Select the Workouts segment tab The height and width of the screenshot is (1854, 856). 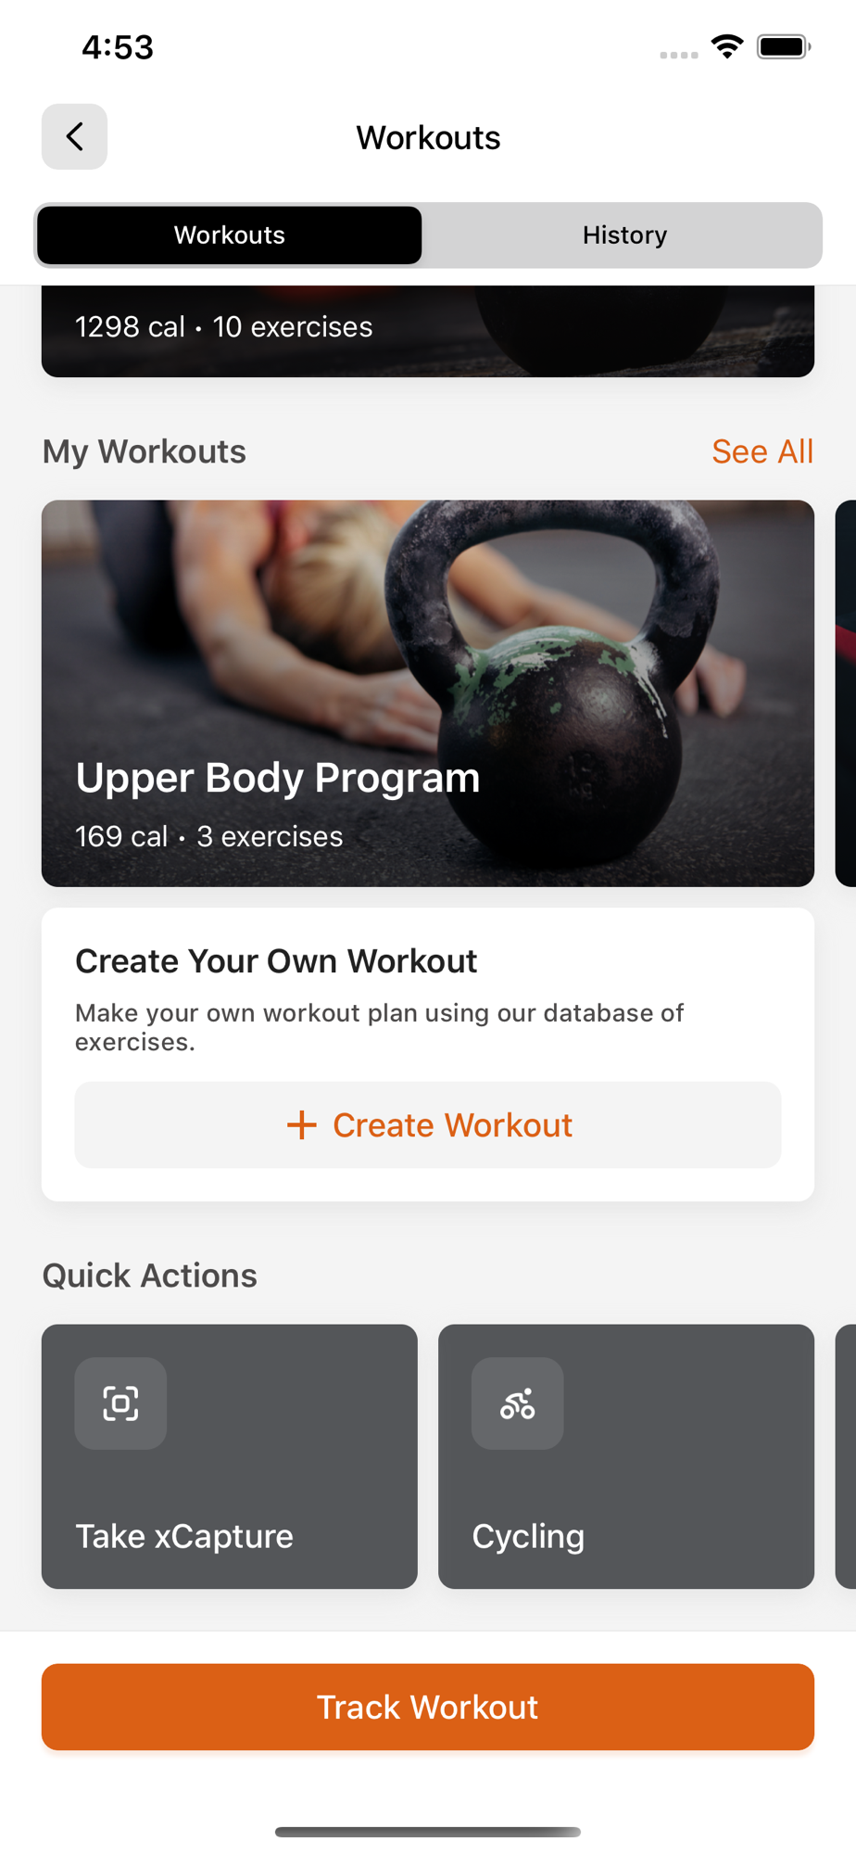[x=230, y=235]
